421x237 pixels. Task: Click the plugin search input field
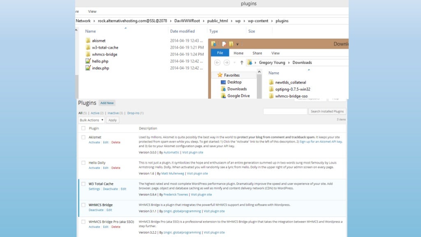point(285,111)
